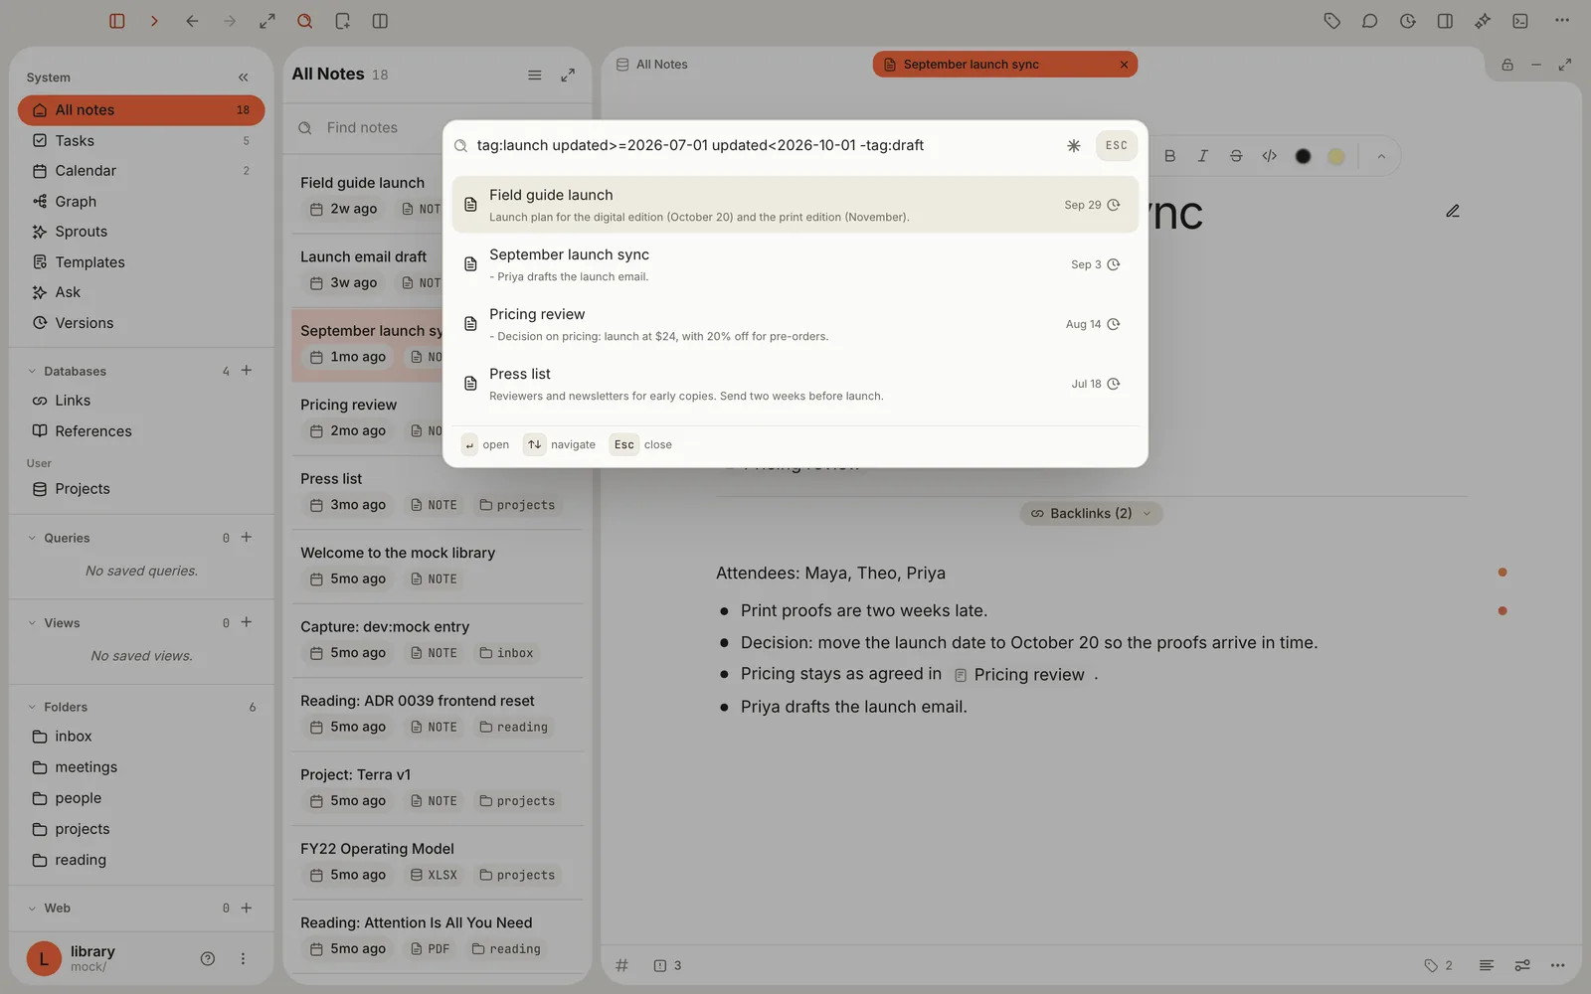Pick the black text color swatch
1591x994 pixels.
(1304, 156)
